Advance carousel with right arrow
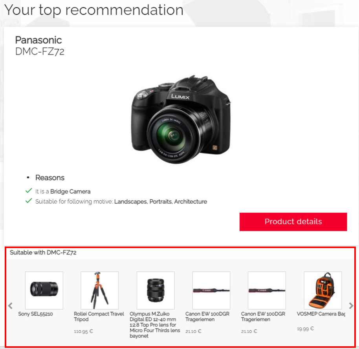The image size is (359, 349). click(x=351, y=306)
